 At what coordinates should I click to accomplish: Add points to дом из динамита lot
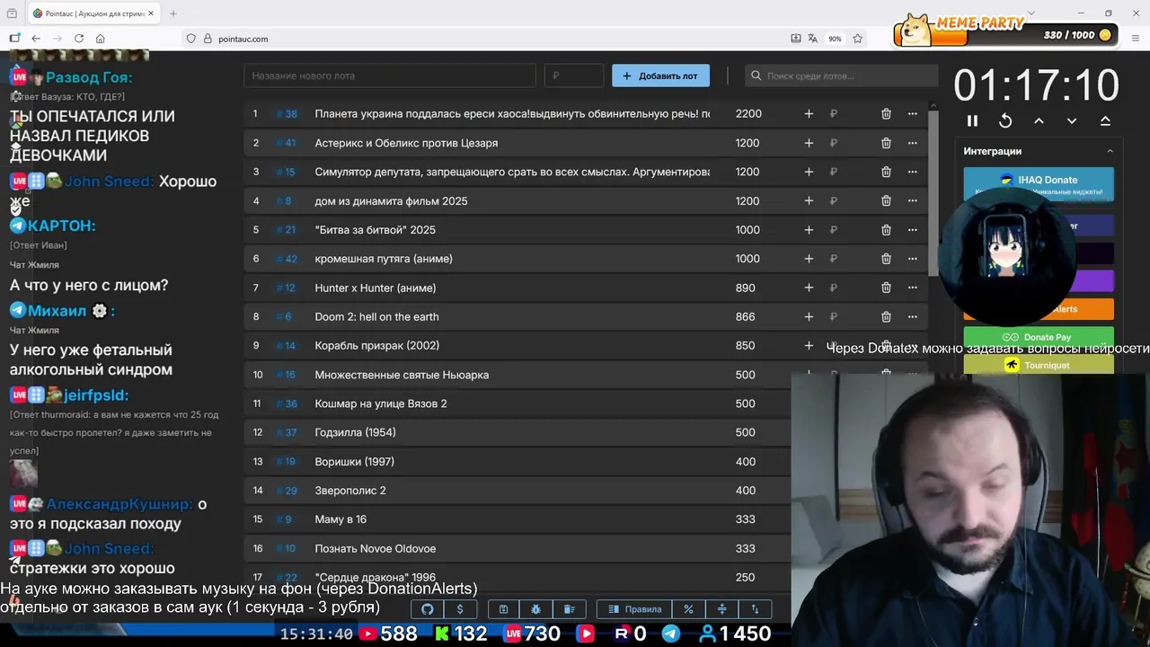tap(809, 200)
